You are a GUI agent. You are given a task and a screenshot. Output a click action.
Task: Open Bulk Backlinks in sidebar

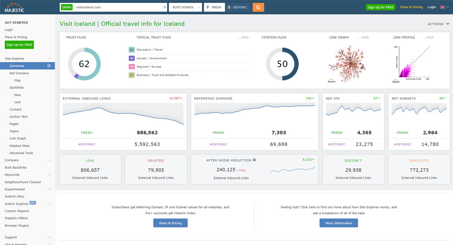[15, 167]
